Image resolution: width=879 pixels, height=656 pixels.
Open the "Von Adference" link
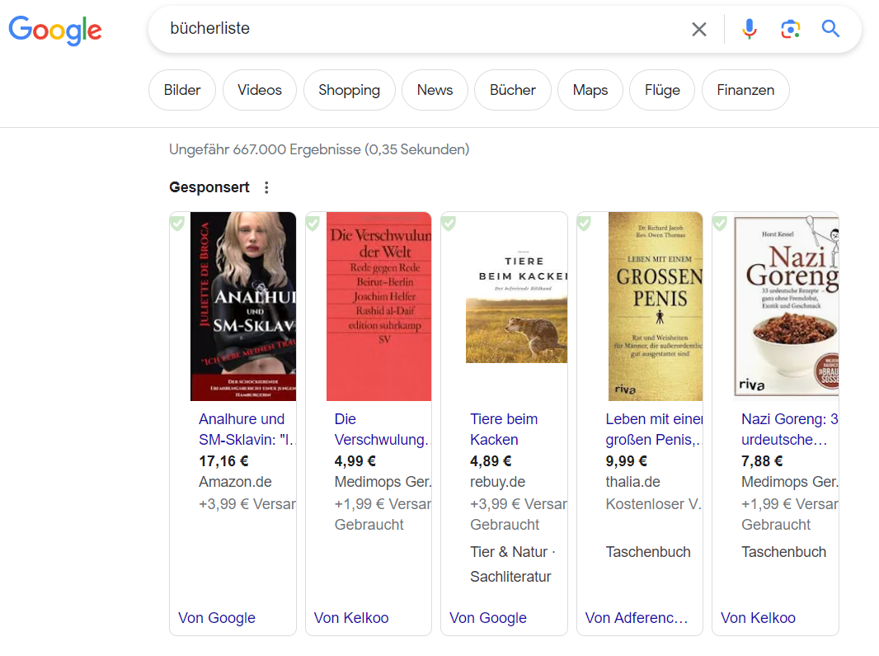(636, 618)
